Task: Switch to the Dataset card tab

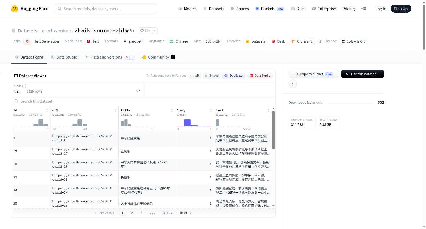Action: point(29,57)
